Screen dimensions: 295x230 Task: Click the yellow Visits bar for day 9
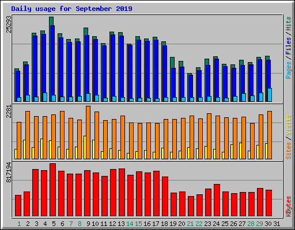tap(85, 147)
